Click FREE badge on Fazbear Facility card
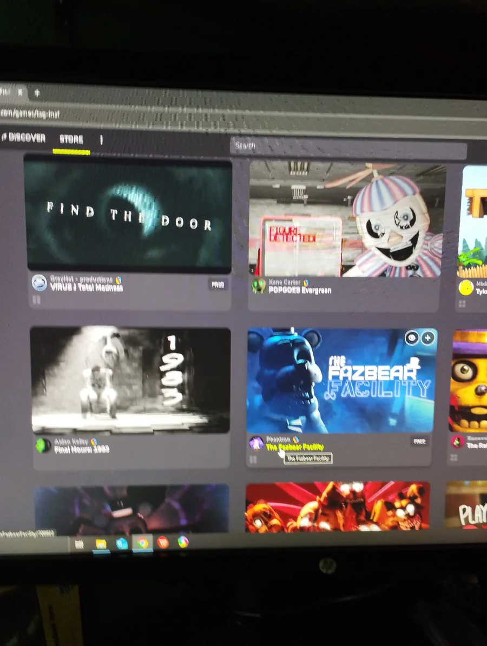The width and height of the screenshot is (487, 646). point(419,441)
